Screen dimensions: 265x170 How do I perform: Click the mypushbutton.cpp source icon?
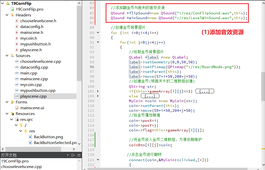click(x=16, y=90)
